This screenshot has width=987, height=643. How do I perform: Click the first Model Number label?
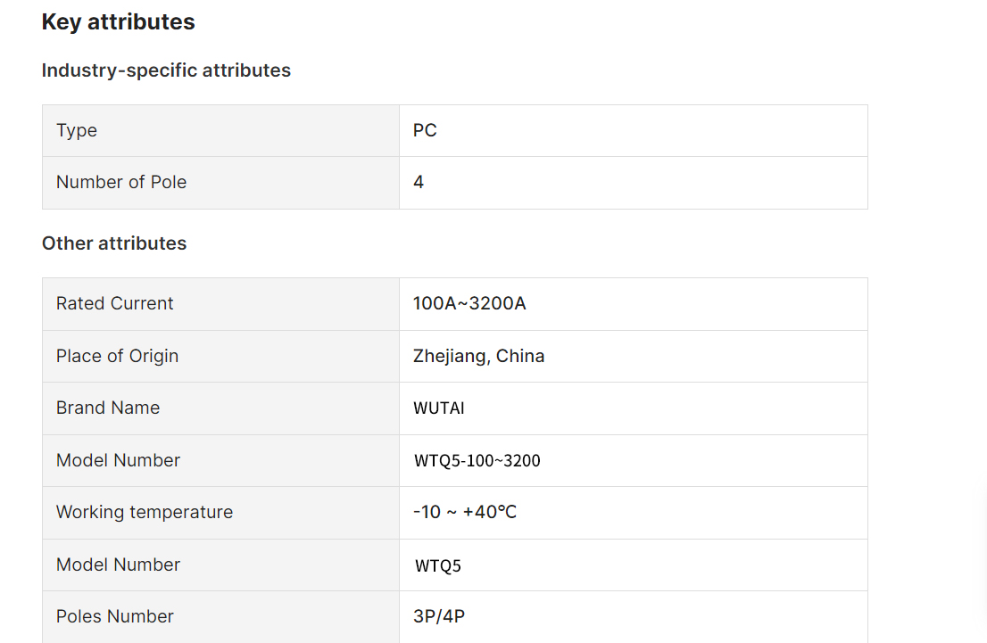(x=118, y=460)
